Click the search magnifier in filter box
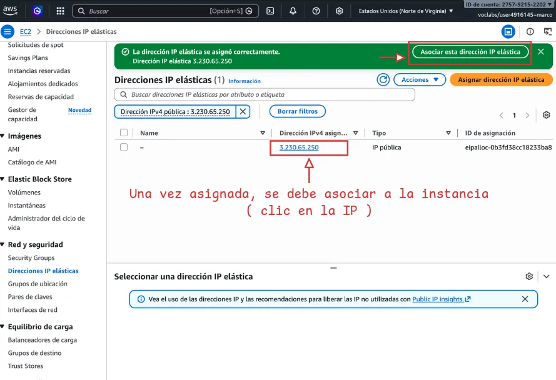The image size is (556, 380). [x=123, y=94]
